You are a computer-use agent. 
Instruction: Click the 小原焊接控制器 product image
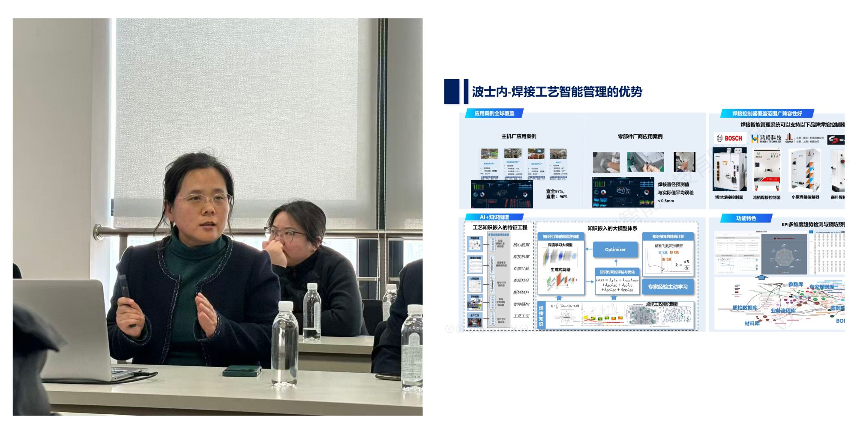pyautogui.click(x=805, y=170)
